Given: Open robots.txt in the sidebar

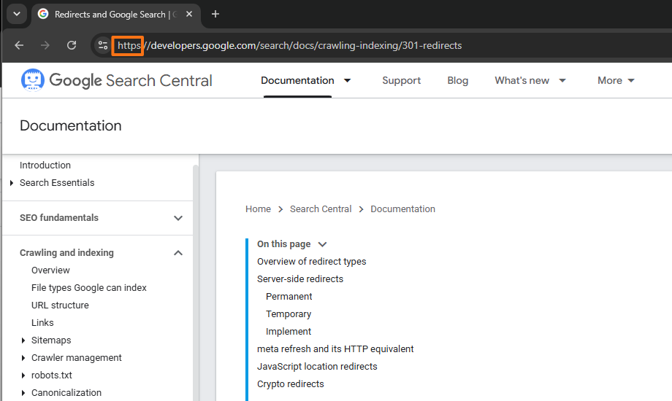Looking at the screenshot, I should (51, 375).
